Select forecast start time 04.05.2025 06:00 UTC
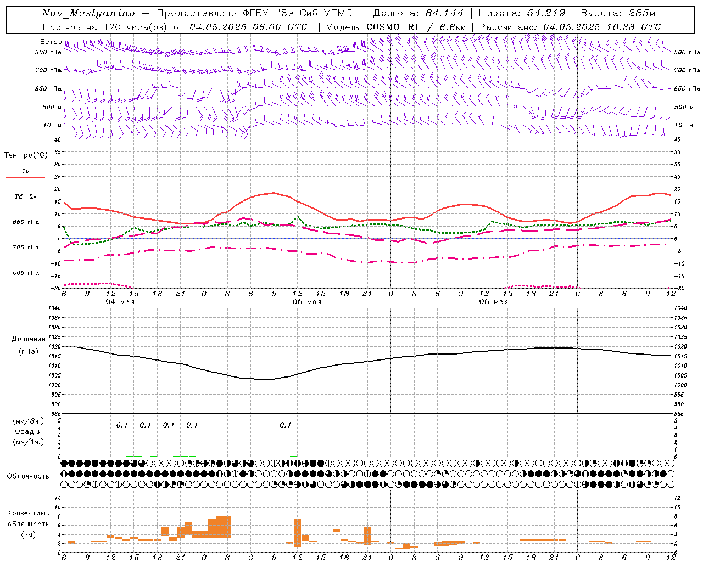The width and height of the screenshot is (703, 562). (248, 27)
